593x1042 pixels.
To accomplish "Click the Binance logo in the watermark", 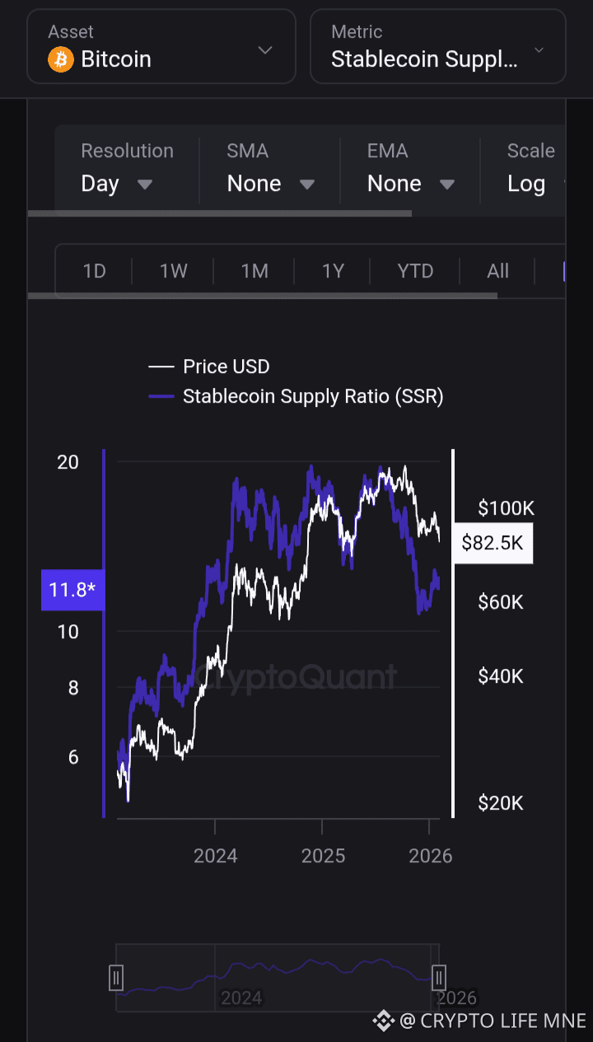I will (x=383, y=1021).
